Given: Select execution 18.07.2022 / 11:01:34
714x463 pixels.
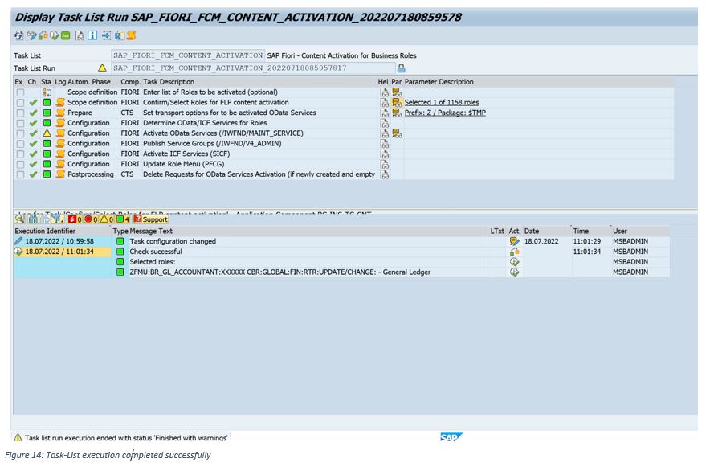Looking at the screenshot, I should point(59,252).
